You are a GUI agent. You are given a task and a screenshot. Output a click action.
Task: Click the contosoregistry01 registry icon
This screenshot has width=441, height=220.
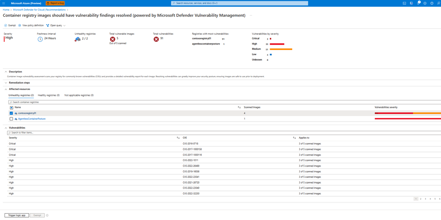point(16,113)
